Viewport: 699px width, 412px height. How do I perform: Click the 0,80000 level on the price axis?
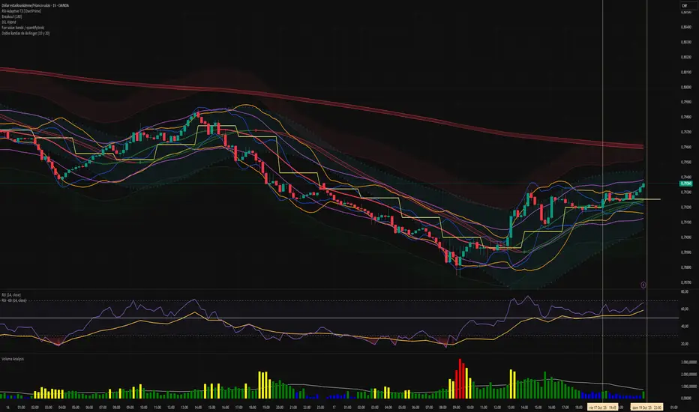coord(685,87)
